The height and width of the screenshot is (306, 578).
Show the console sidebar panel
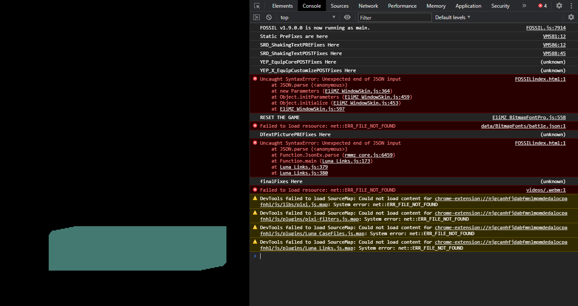coord(256,17)
